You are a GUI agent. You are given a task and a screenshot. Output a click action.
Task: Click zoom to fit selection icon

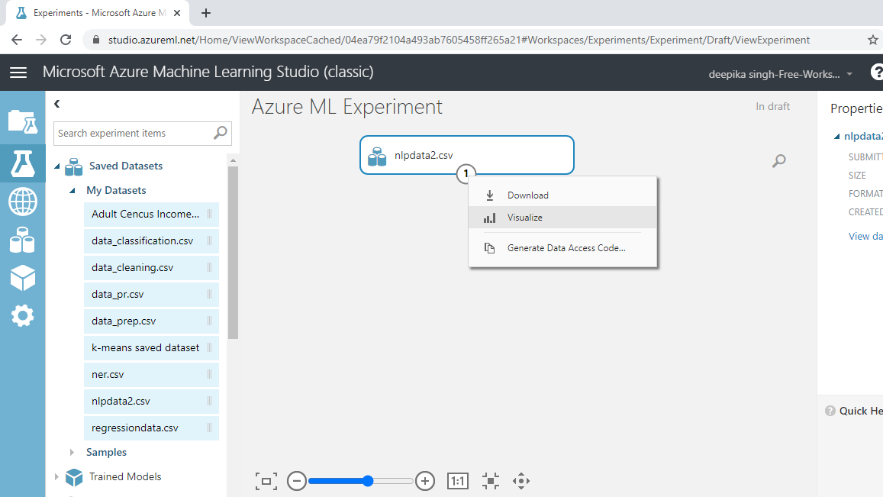[x=491, y=481]
